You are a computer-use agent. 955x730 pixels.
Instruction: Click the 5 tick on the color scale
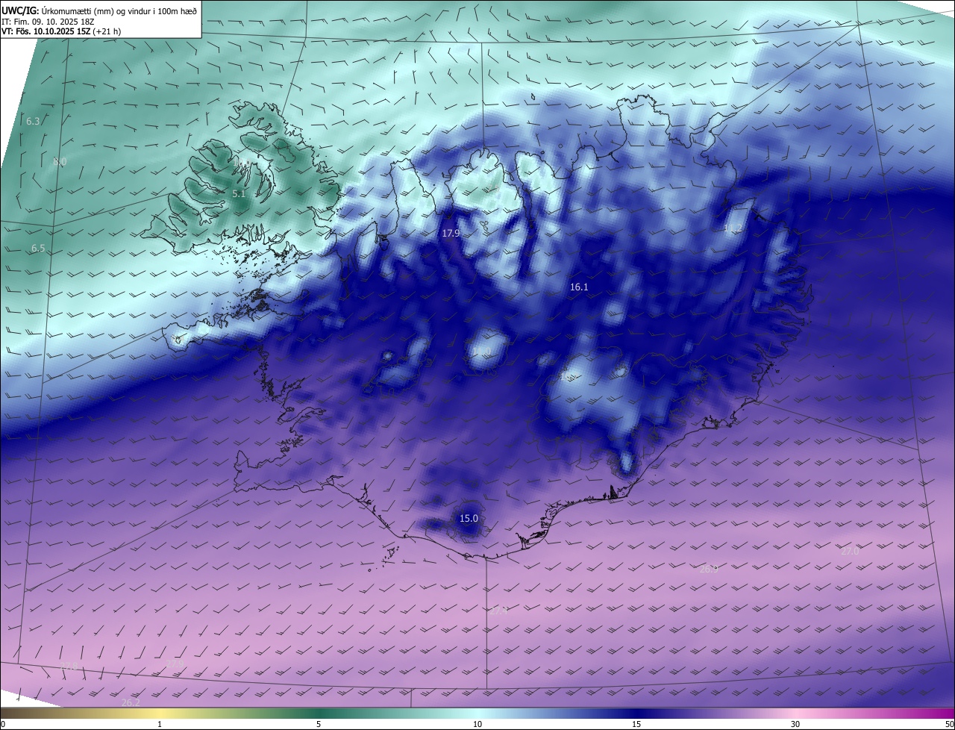(319, 724)
